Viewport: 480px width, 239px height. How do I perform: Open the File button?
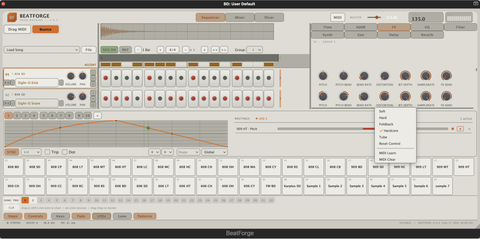click(88, 50)
